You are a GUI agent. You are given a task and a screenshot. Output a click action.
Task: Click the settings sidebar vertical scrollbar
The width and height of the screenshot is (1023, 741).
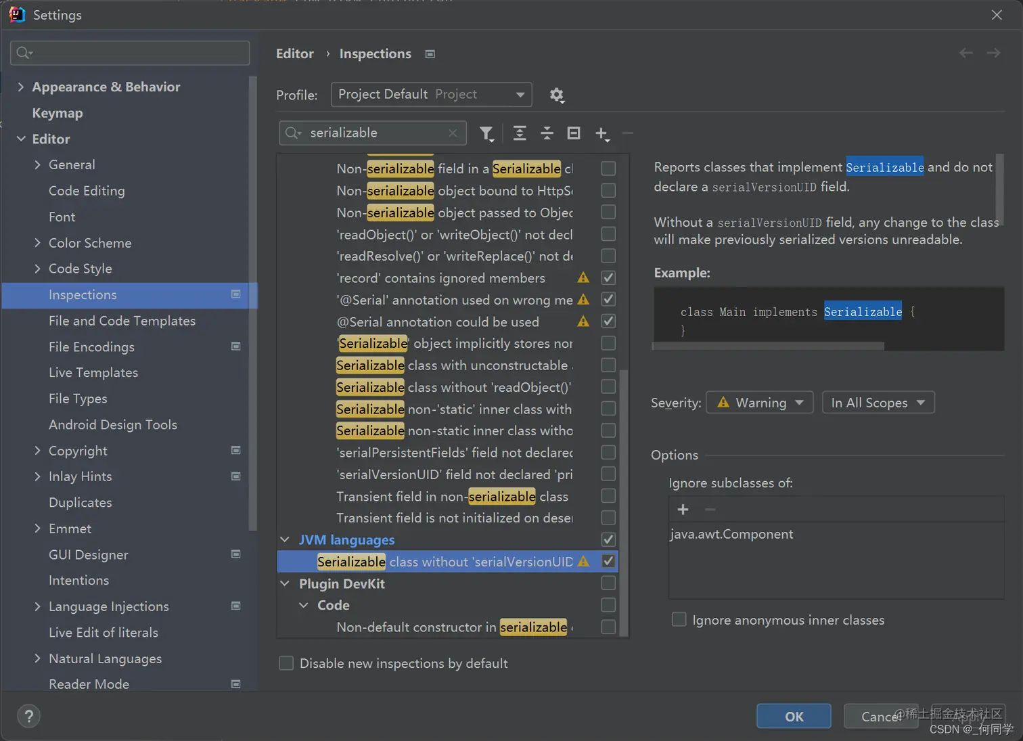pyautogui.click(x=253, y=302)
